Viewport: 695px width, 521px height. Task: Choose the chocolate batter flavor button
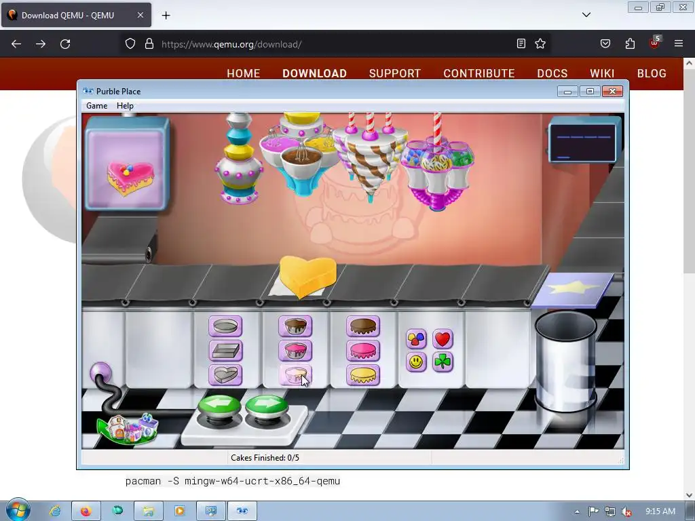[x=295, y=326]
